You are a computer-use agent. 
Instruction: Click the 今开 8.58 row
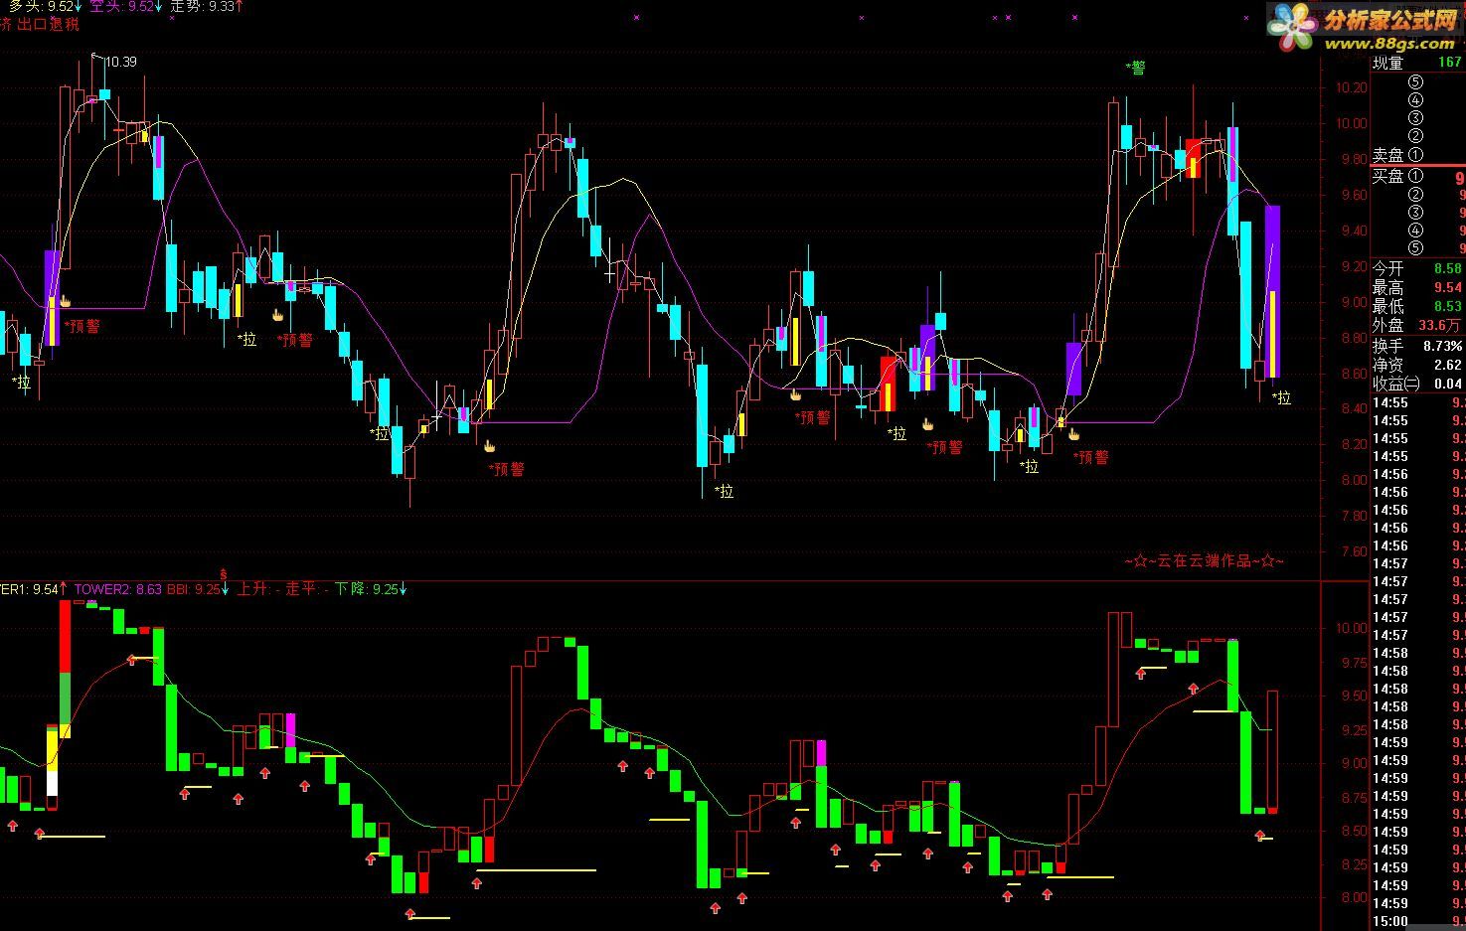click(x=1418, y=269)
